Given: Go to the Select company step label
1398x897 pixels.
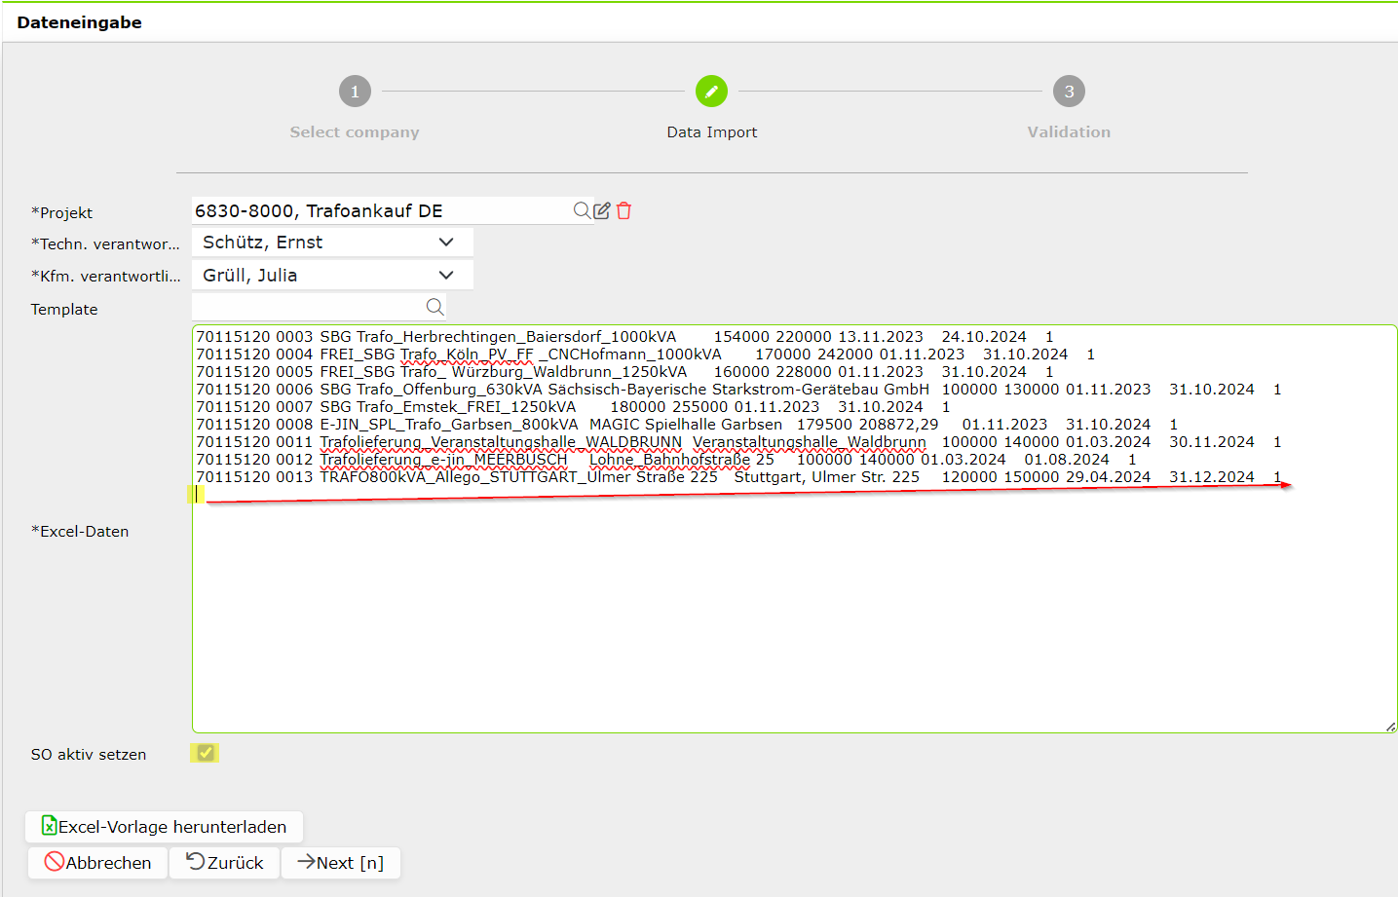Looking at the screenshot, I should point(355,132).
